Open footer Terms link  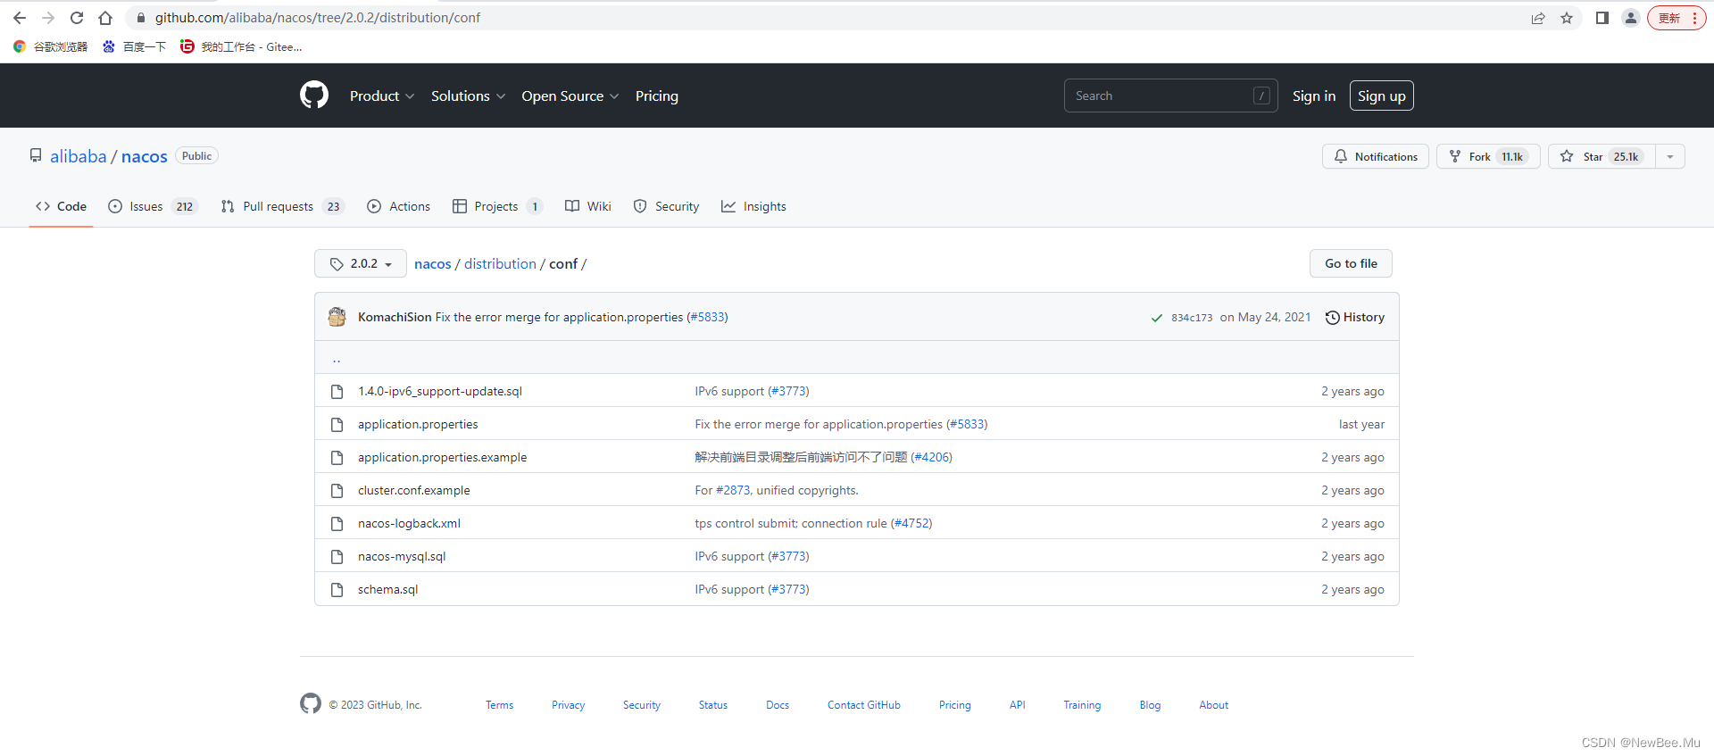(x=500, y=705)
